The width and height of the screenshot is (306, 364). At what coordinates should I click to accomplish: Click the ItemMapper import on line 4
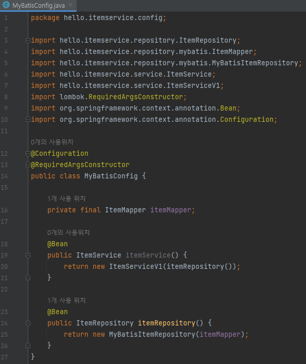click(x=232, y=51)
